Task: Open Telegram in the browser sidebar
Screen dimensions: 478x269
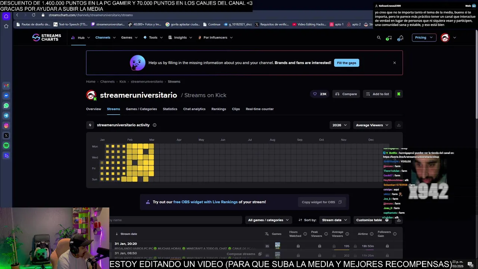Action: (6, 116)
